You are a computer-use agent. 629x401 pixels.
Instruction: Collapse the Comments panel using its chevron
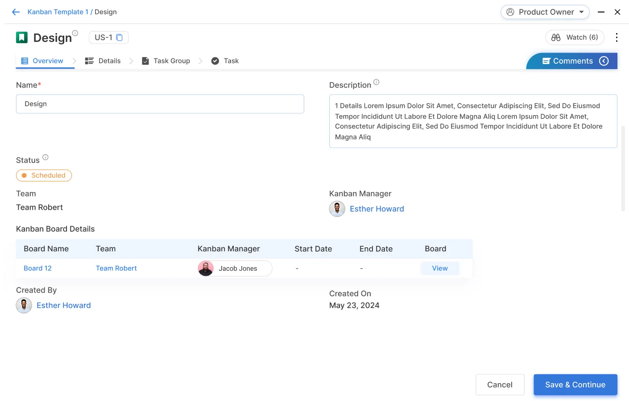[x=604, y=61]
